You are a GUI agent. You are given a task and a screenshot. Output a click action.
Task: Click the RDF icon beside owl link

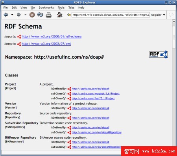click(19, 44)
